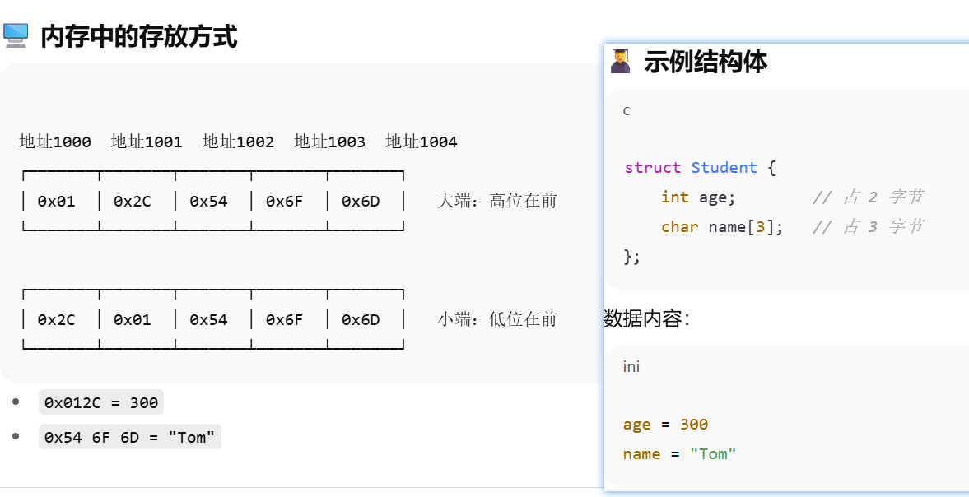969x497 pixels.
Task: Click the value 300 in the ini block
Action: 694,424
